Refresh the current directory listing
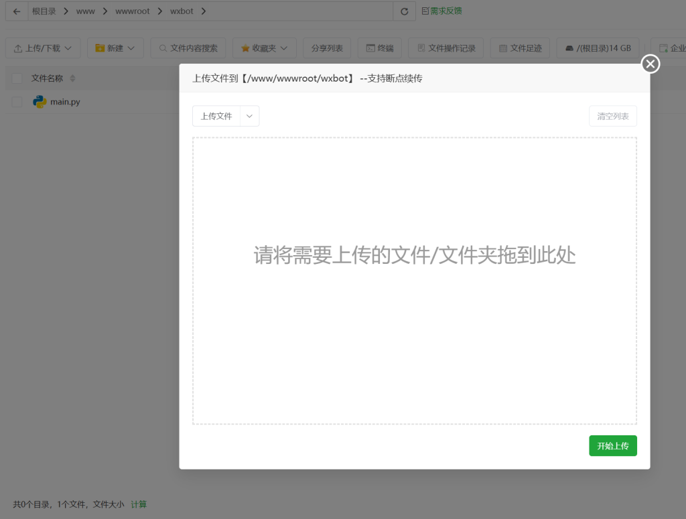 pyautogui.click(x=405, y=11)
